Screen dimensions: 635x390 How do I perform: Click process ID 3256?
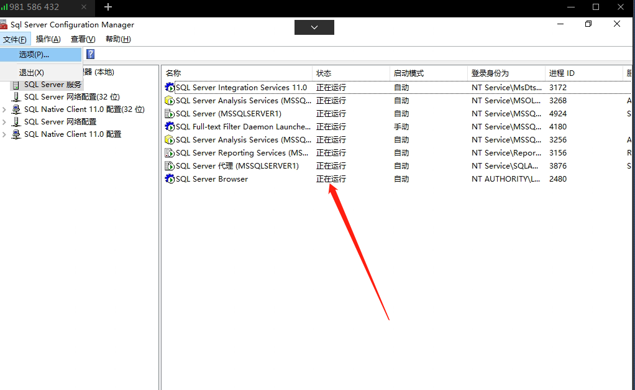tap(558, 139)
